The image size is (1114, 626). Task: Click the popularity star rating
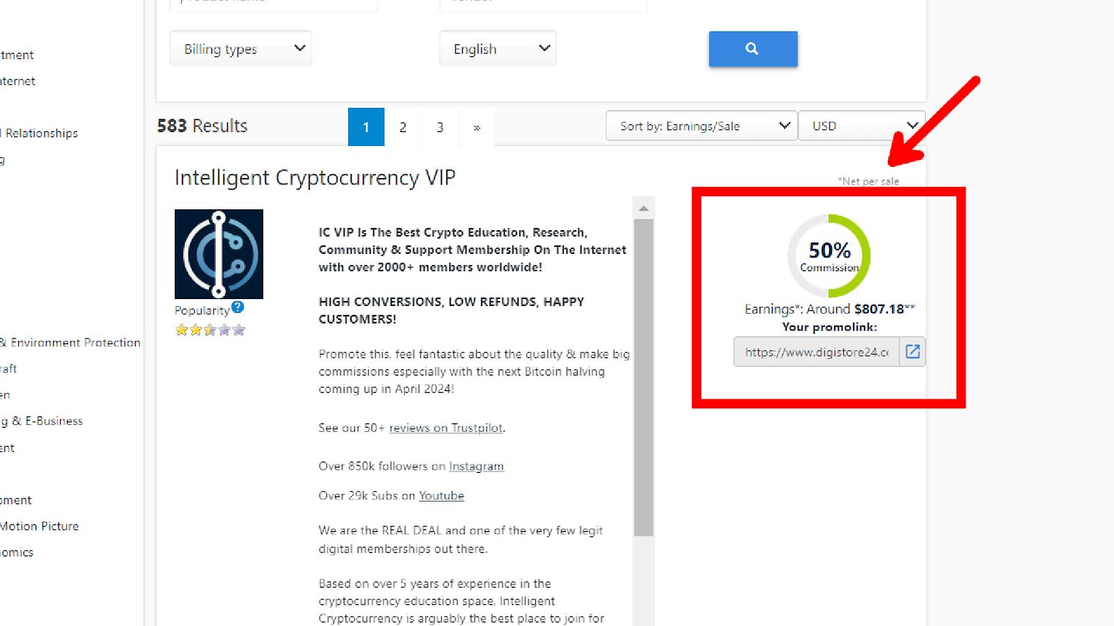210,330
